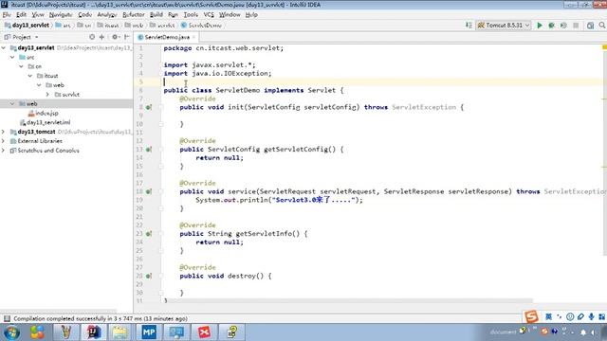Click the override gutter icon next to getServletConfig

149,150
